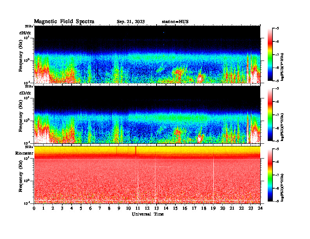Click the hour 9 tick label on time axis
The height and width of the screenshot is (239, 310).
point(119,208)
